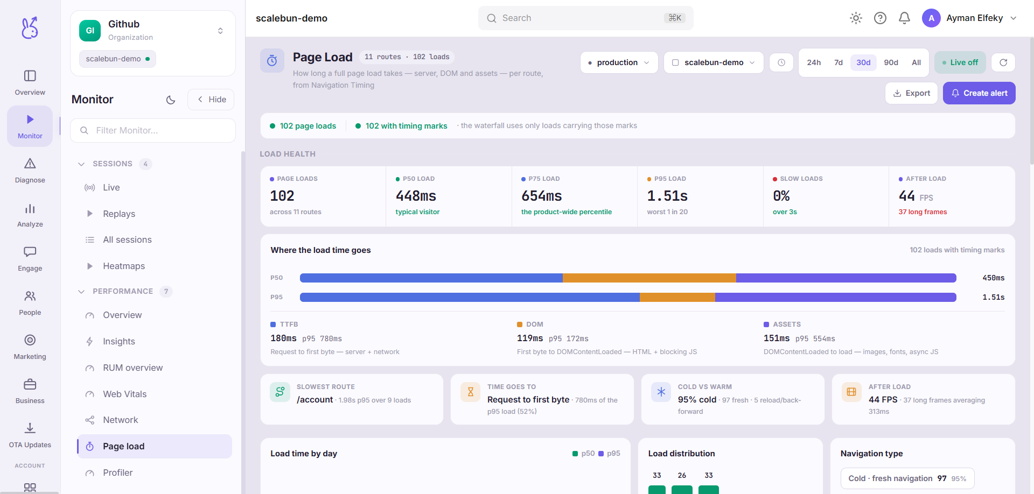Click the Export button
The image size is (1034, 494).
911,93
